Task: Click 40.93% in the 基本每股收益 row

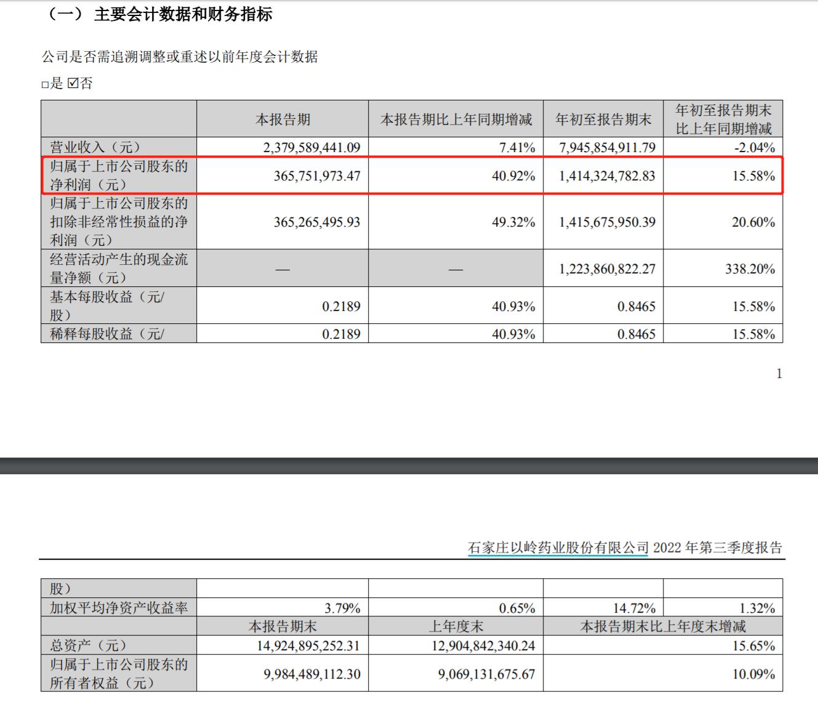Action: point(513,307)
